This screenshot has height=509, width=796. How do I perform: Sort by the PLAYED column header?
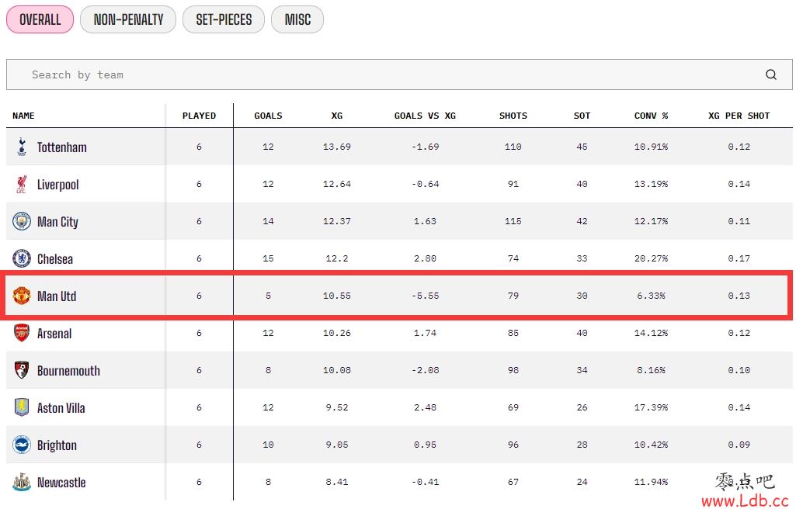[199, 116]
